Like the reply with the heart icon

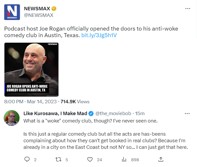click(x=90, y=159)
